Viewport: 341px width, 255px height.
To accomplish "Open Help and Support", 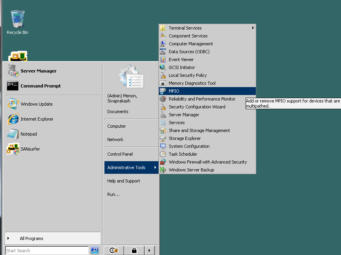I will 123,181.
